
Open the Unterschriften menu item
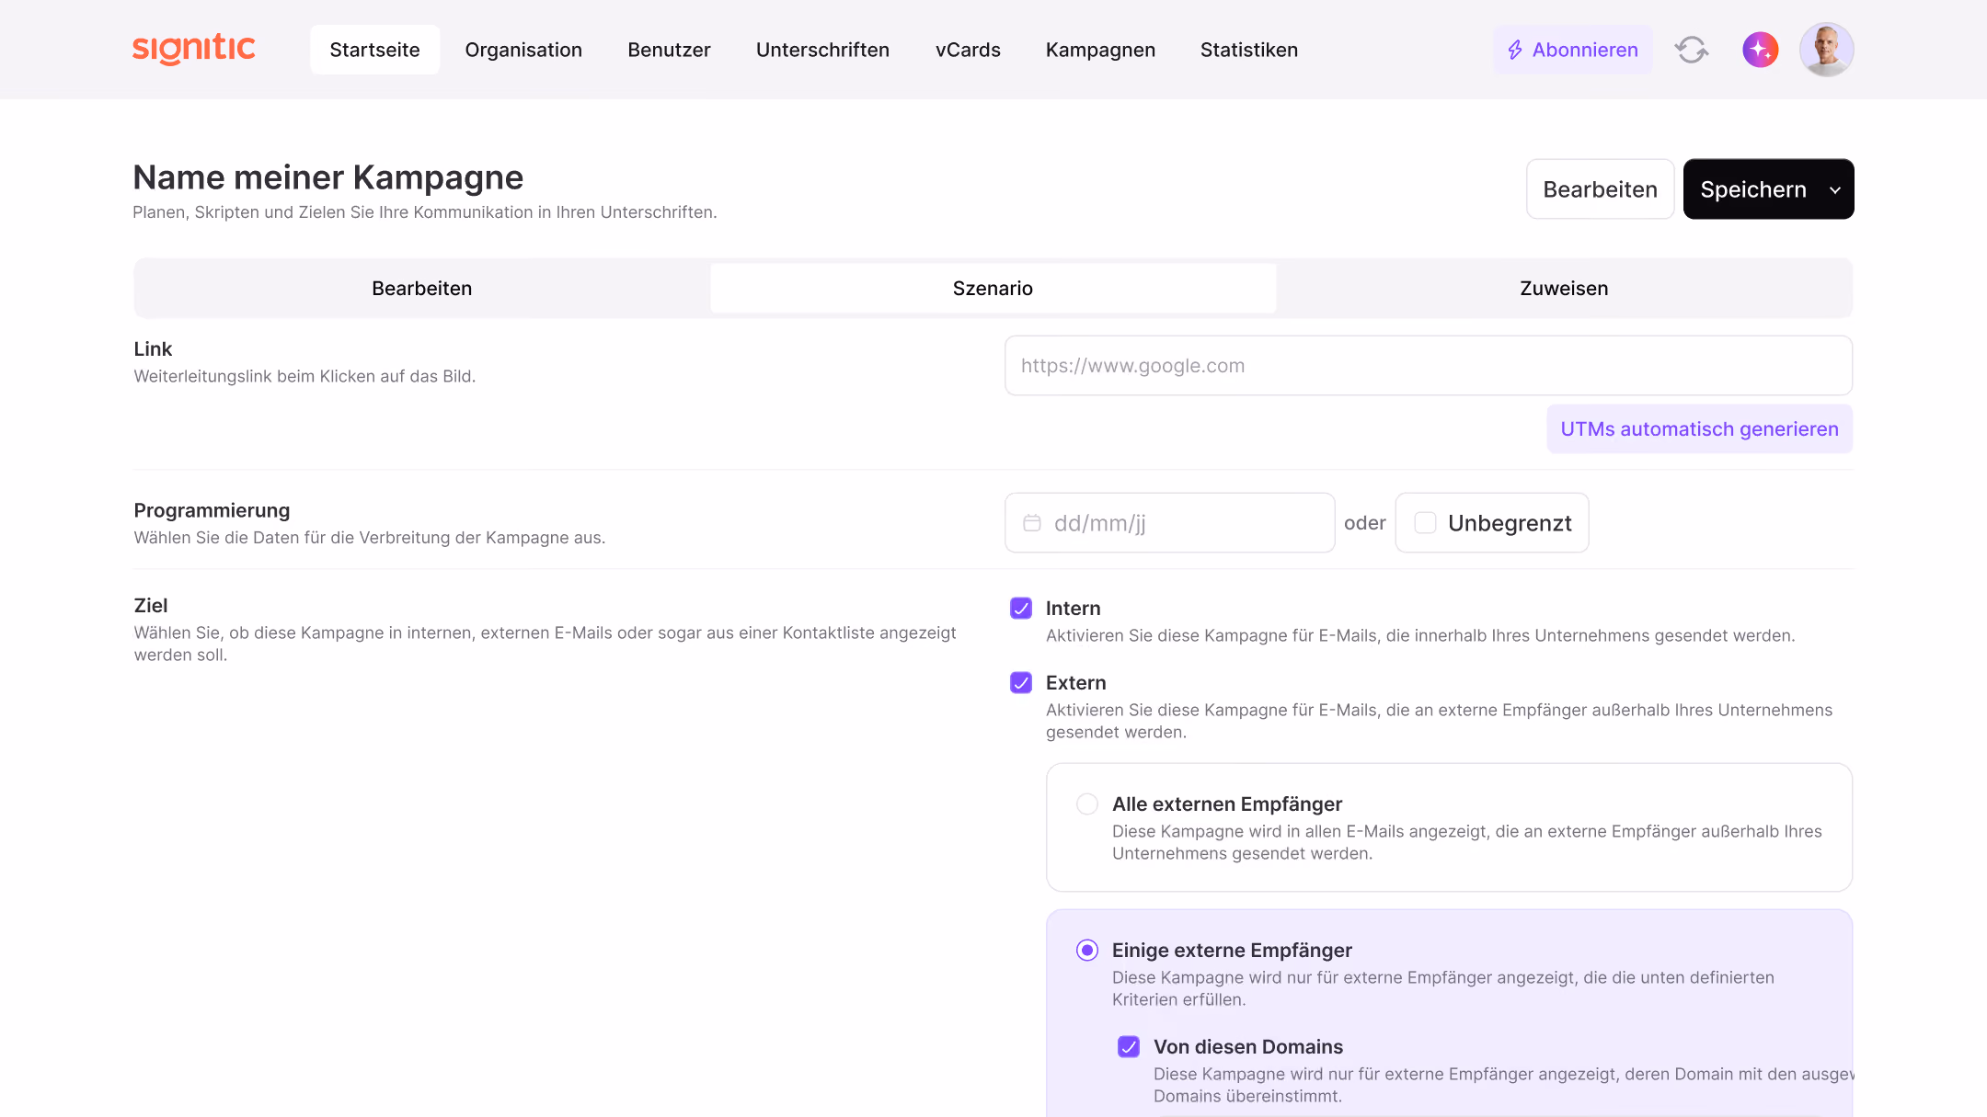[x=822, y=50]
